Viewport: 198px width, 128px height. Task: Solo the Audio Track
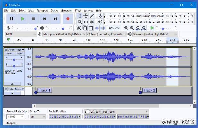click(19, 53)
